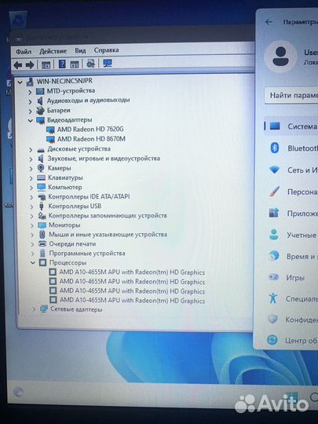
Task: Click the speaker icon of Аудиовходы и аудиовыходы
Action: [40, 101]
